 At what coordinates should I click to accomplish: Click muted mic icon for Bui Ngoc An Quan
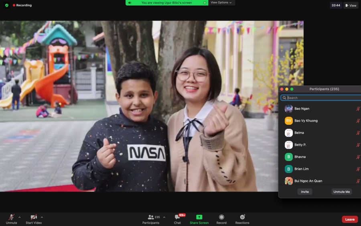pyautogui.click(x=358, y=181)
